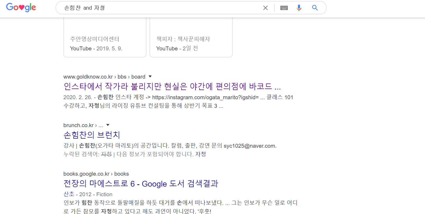Click the author link 산초

[x=69, y=194]
